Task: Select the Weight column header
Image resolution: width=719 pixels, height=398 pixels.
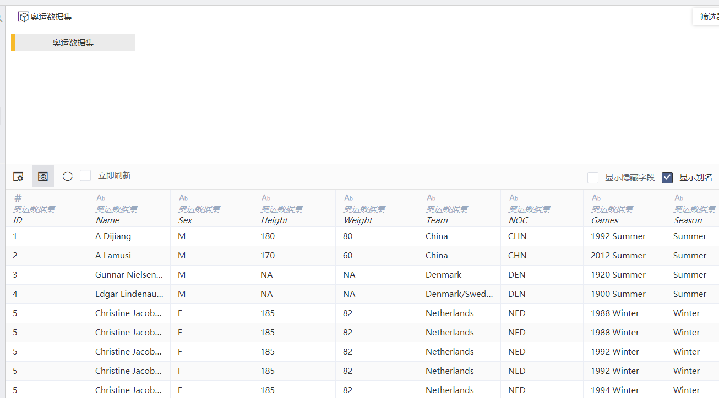Action: [377, 208]
